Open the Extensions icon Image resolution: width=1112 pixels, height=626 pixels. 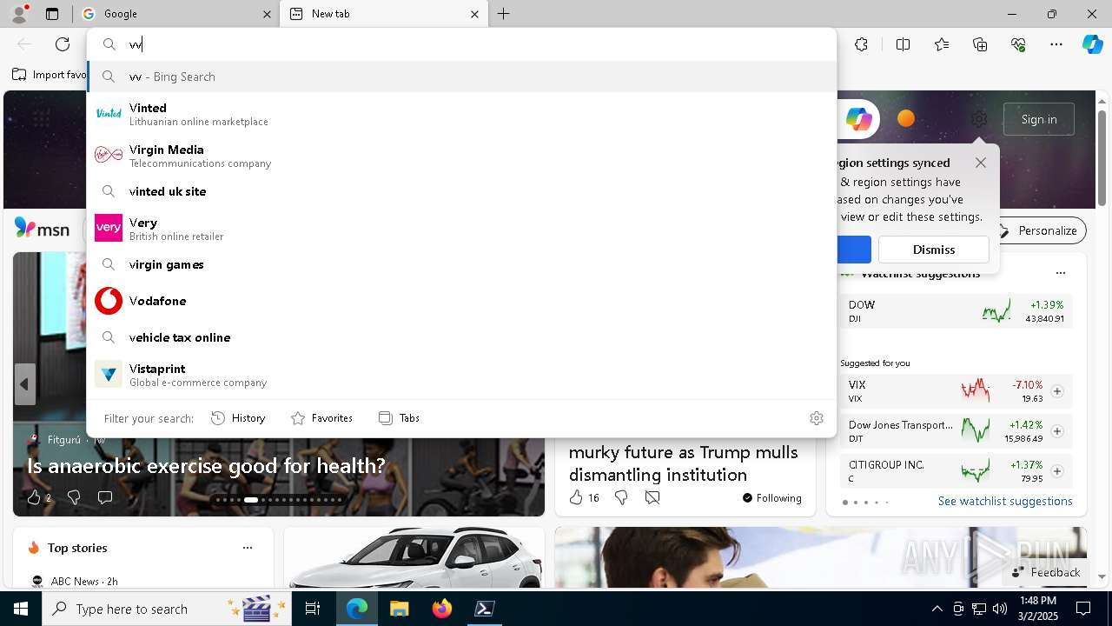pos(861,44)
